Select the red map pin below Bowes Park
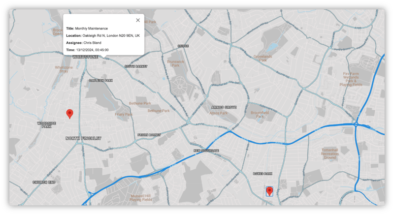The width and height of the screenshot is (394, 215). tap(269, 191)
